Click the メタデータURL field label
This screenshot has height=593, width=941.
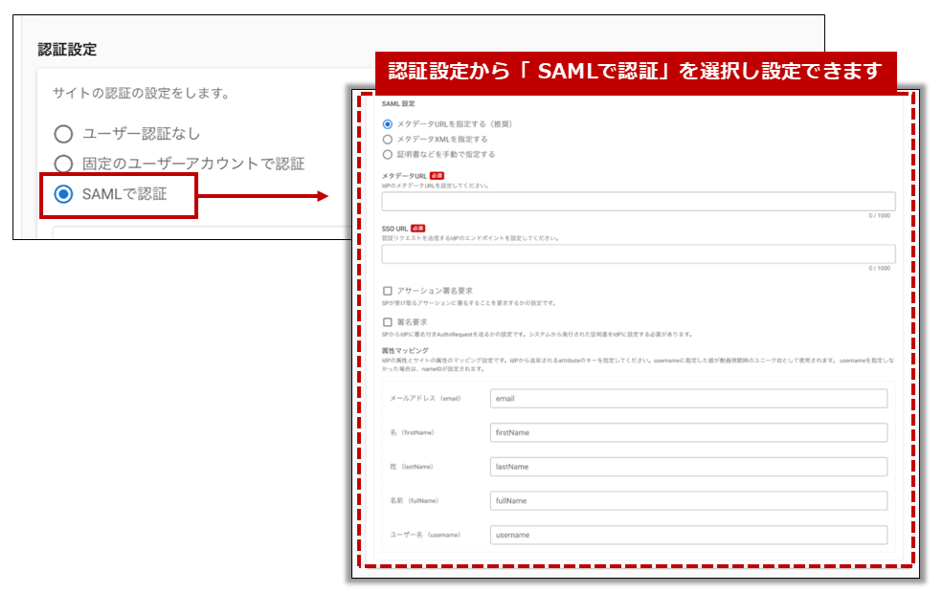pos(404,176)
